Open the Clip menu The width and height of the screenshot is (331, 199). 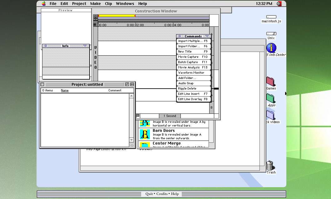(x=108, y=4)
